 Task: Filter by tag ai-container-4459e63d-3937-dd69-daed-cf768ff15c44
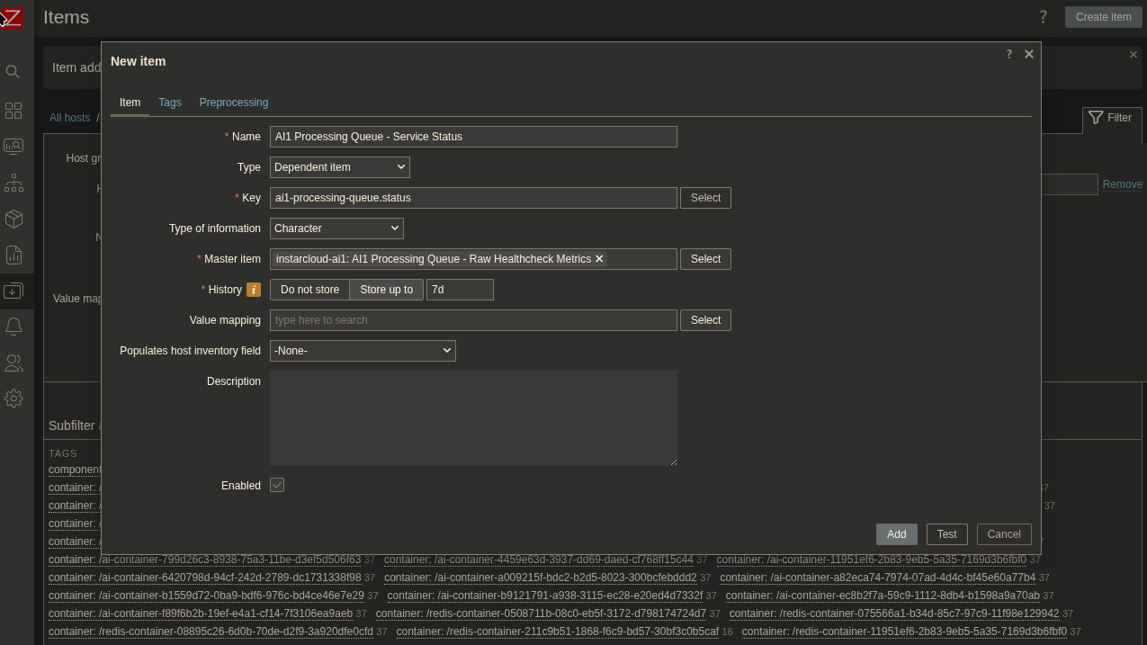point(539,560)
